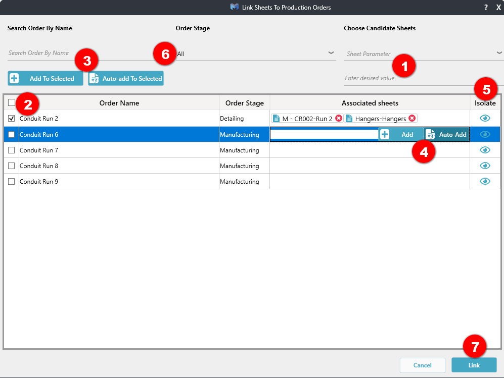The image size is (504, 378).
Task: Click the Order Stage column header
Action: tap(244, 103)
